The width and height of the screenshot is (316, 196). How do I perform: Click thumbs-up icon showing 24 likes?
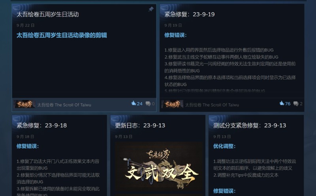click(134, 103)
